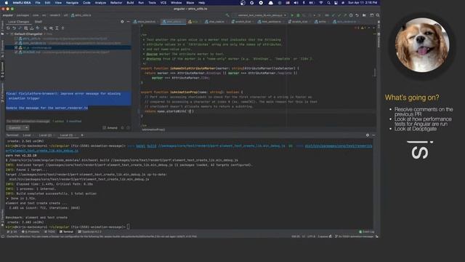Click the isAnimationProp function name in editor

[x=184, y=92]
